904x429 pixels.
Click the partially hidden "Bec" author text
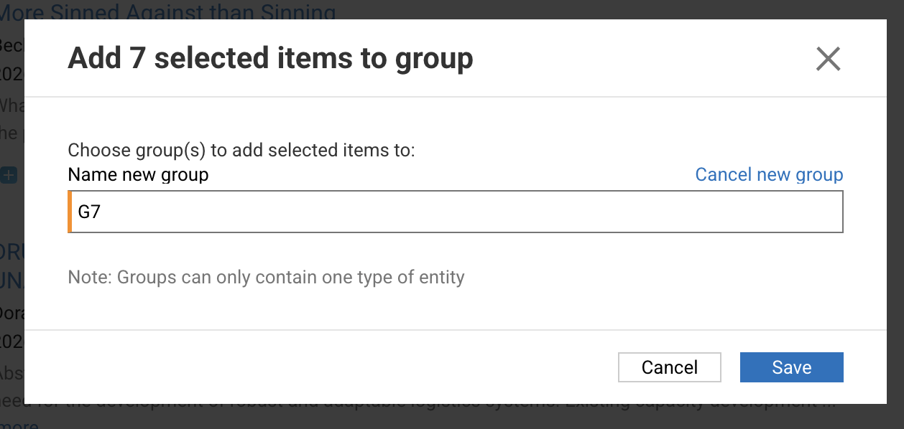click(12, 44)
